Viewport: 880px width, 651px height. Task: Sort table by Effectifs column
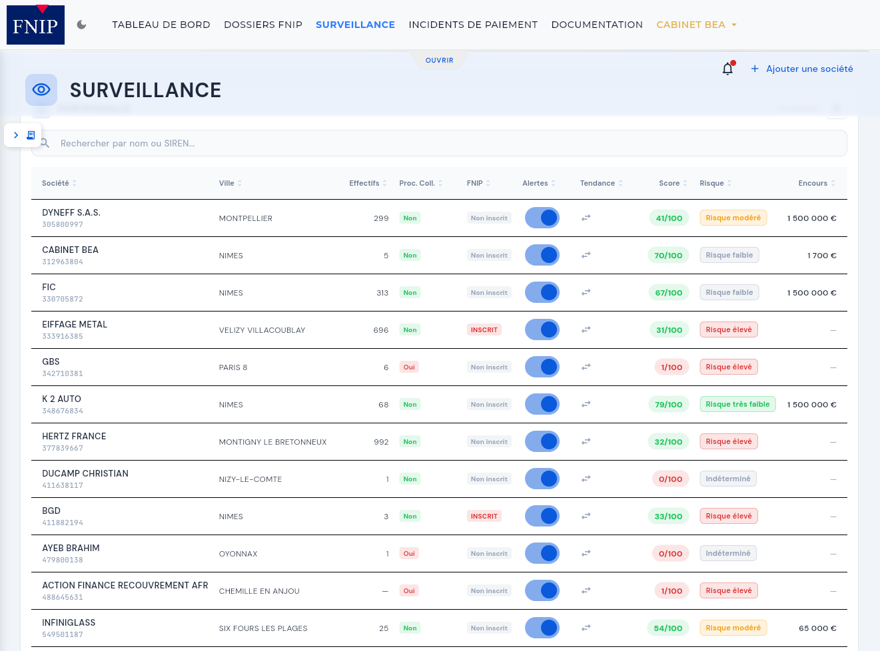pyautogui.click(x=368, y=183)
